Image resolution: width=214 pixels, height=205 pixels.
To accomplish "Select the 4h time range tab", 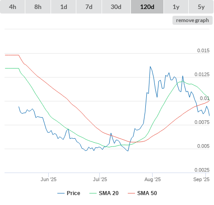I will point(13,7).
